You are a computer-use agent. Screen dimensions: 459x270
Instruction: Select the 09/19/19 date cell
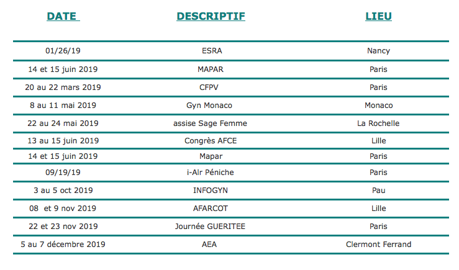point(63,173)
